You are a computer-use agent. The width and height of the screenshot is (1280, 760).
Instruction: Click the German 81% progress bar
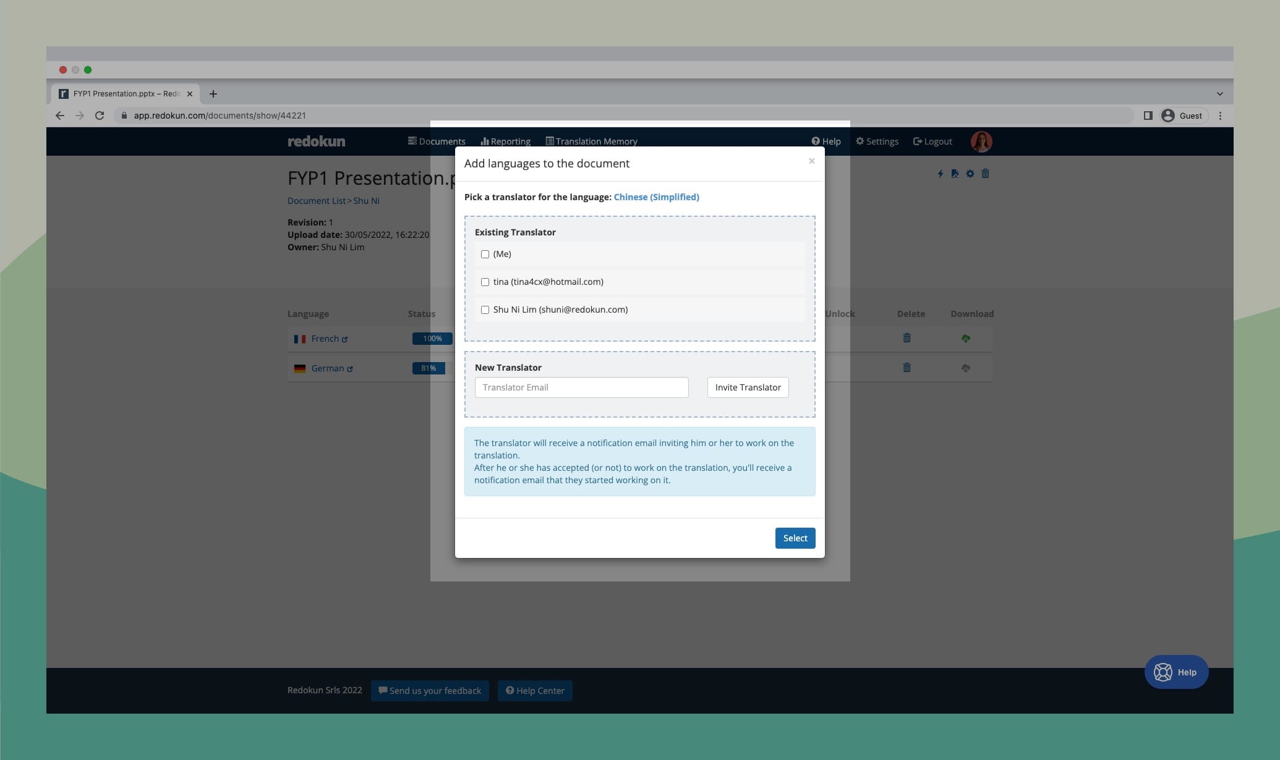click(429, 368)
